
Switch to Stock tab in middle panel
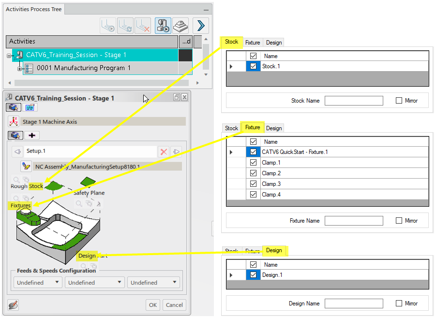231,128
